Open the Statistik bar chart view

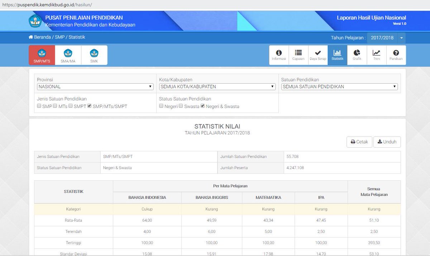[x=338, y=55]
